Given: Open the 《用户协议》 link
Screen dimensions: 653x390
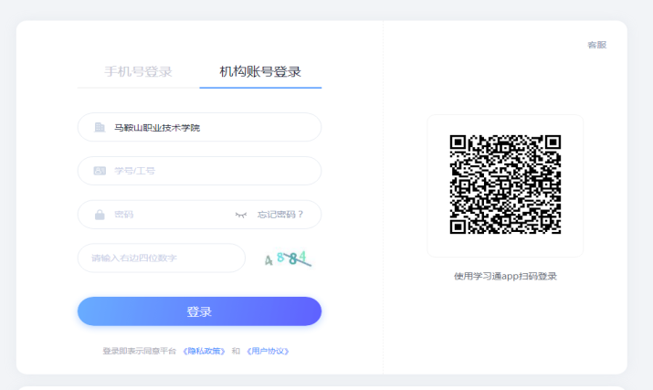Looking at the screenshot, I should 268,351.
